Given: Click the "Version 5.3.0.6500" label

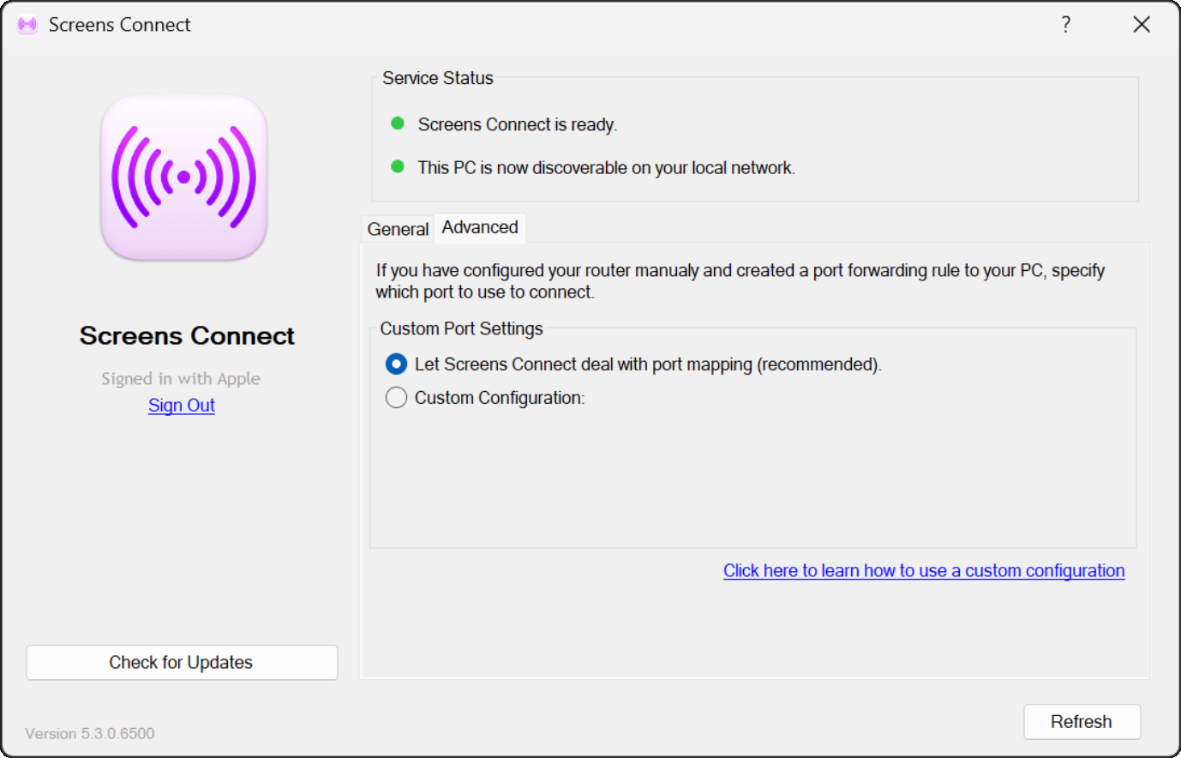Looking at the screenshot, I should pyautogui.click(x=90, y=734).
